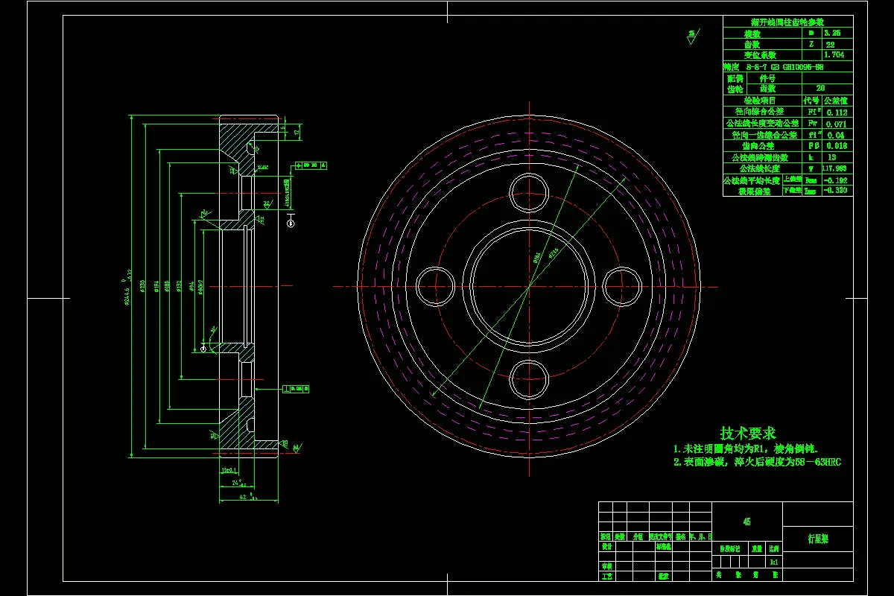Click the span tooth count value 13
This screenshot has width=894, height=596.
pyautogui.click(x=831, y=157)
